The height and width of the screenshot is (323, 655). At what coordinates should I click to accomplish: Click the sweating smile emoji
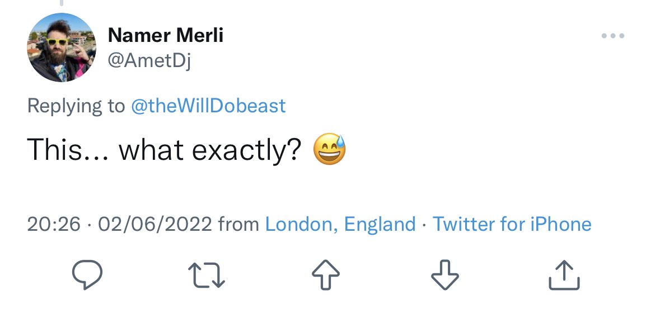[x=330, y=150]
